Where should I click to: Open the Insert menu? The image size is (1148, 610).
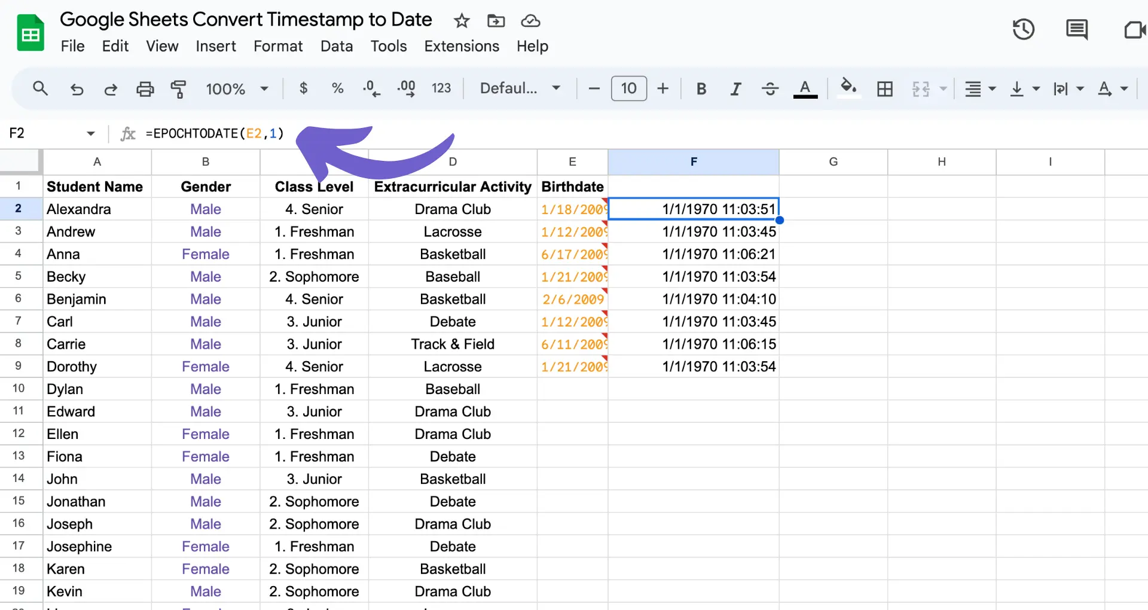(x=216, y=46)
